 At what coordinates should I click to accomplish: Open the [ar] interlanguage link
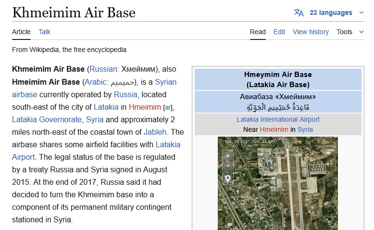(x=168, y=107)
